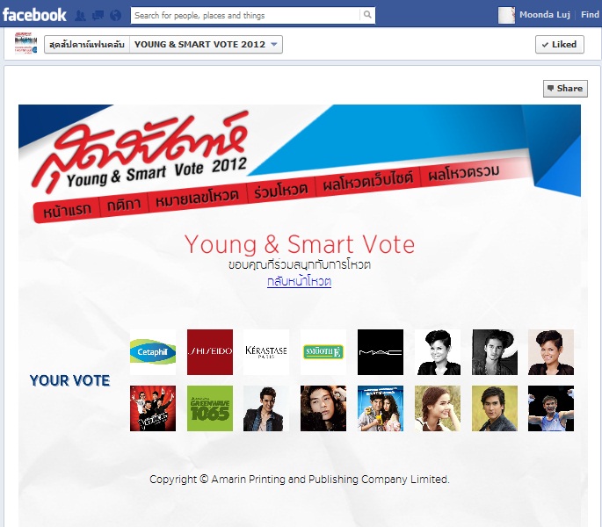This screenshot has height=527, width=602.
Task: Follow the กลับหน้าโหวต link
Action: (299, 281)
